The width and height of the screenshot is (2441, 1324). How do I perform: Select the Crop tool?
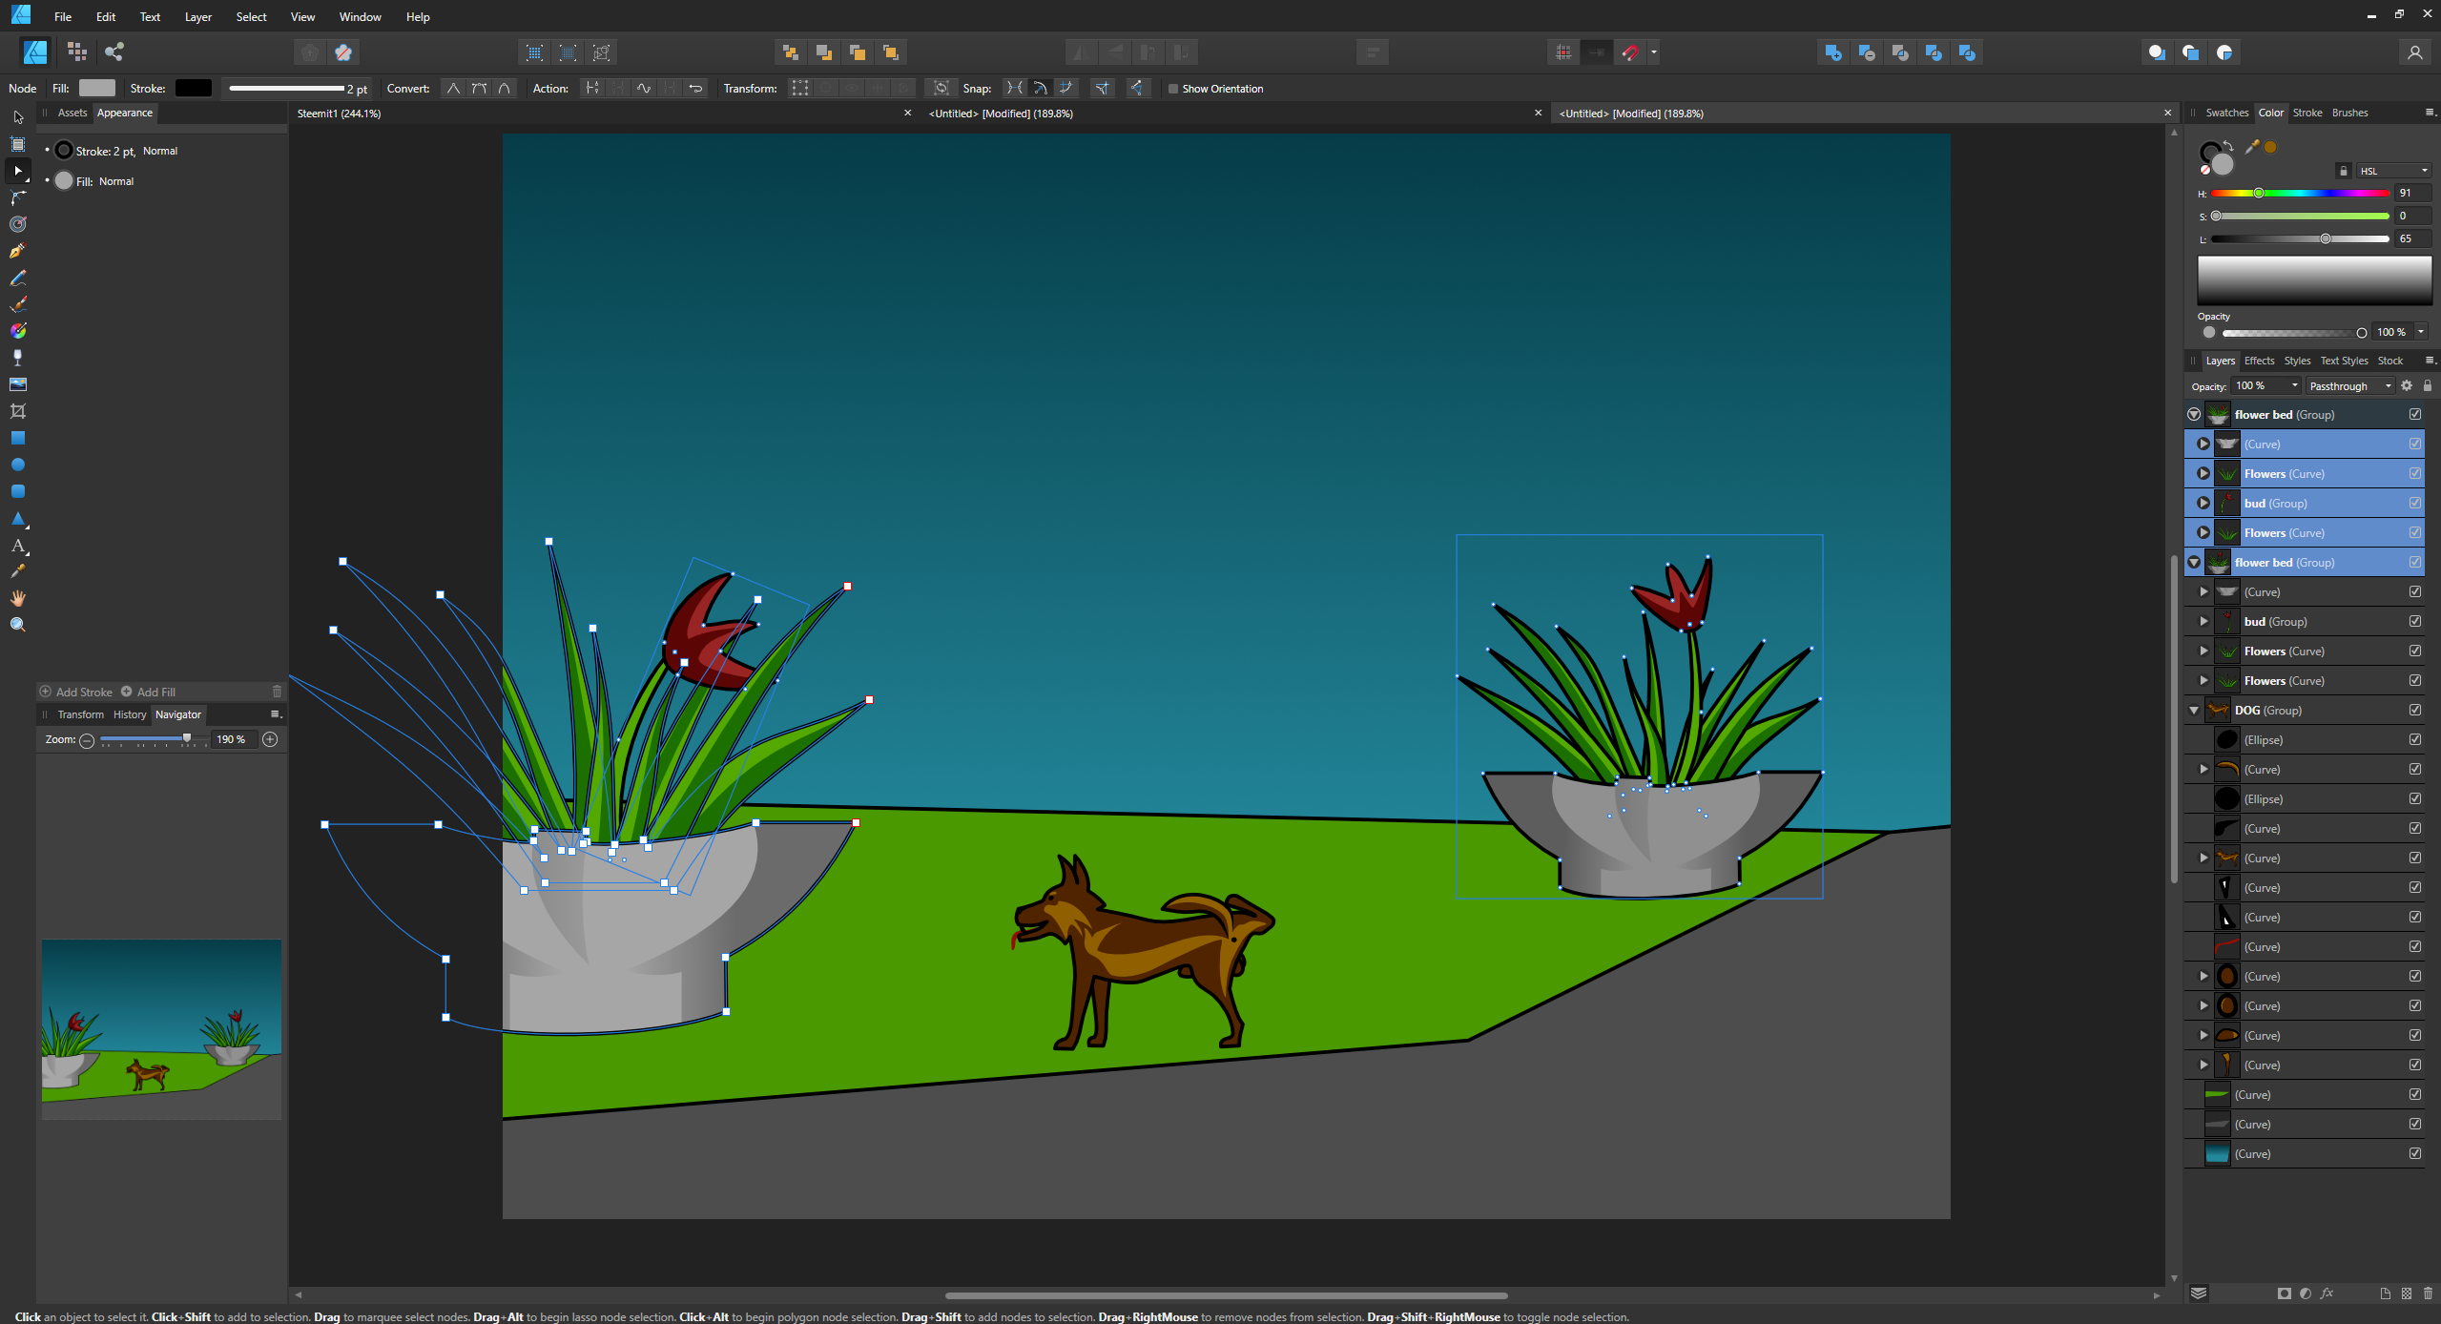click(17, 411)
